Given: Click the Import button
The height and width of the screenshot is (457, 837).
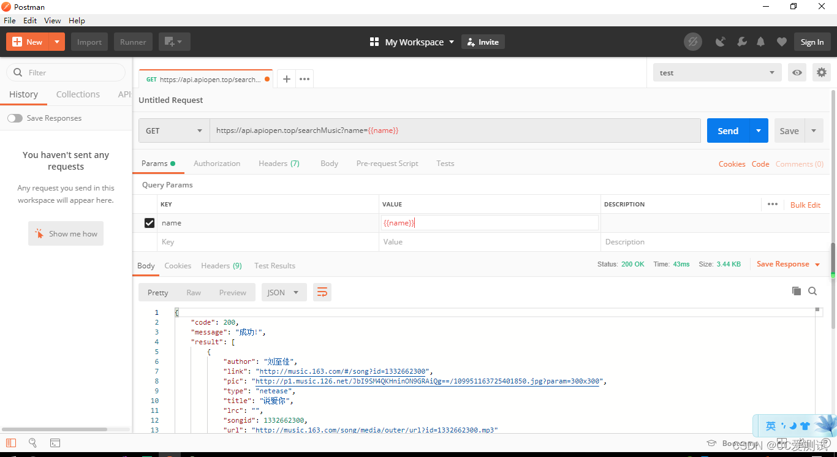Looking at the screenshot, I should (89, 42).
